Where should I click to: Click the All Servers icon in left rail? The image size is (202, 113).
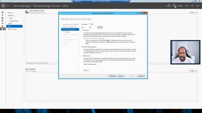pyautogui.click(x=3, y=18)
